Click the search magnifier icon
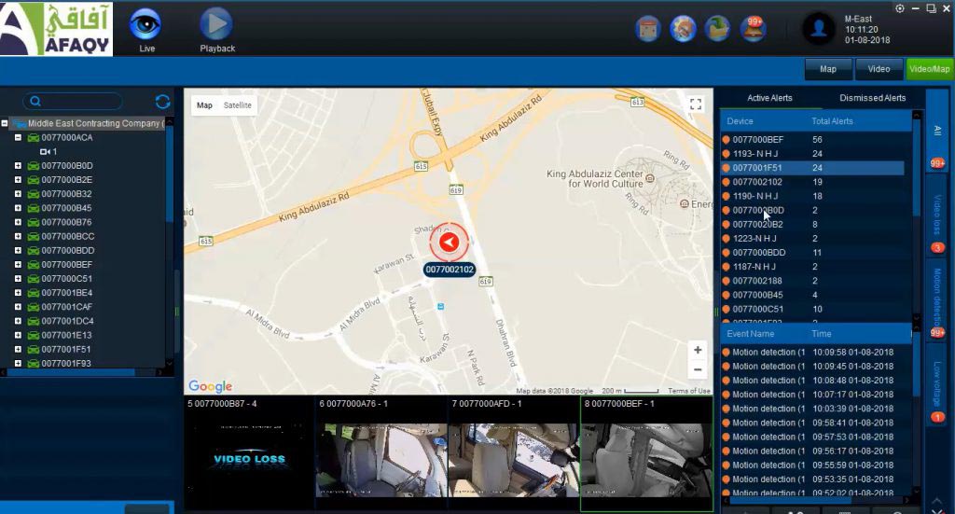Screen dimensions: 955x514 [x=35, y=101]
